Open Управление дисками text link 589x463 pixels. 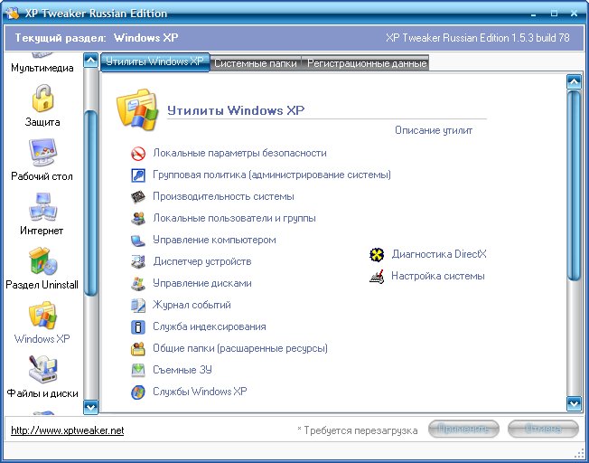[x=202, y=283]
